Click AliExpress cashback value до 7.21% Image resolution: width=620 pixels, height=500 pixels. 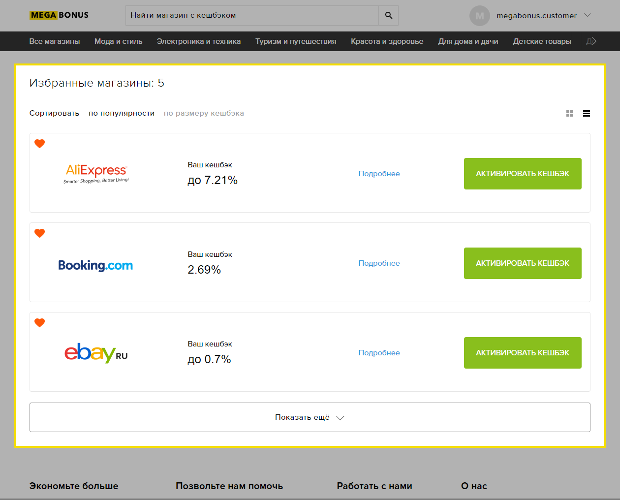[213, 180]
